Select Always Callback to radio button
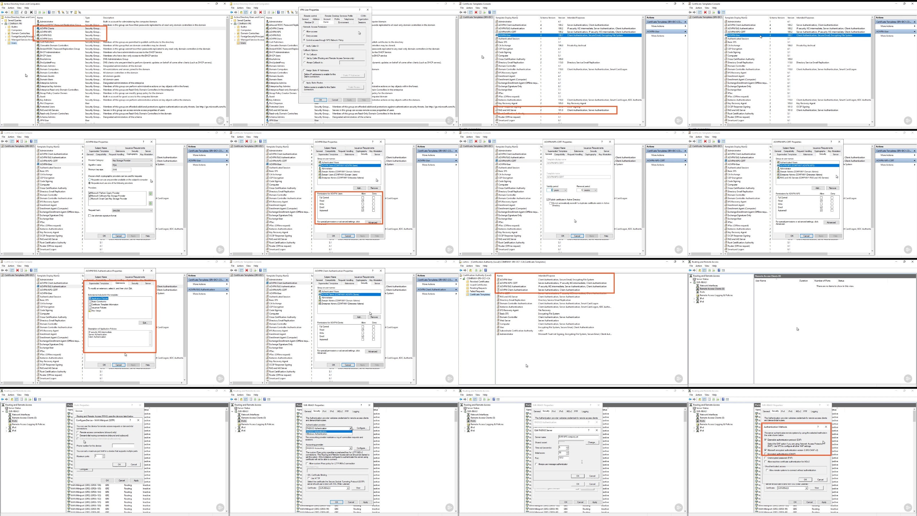917x516 pixels. (304, 62)
